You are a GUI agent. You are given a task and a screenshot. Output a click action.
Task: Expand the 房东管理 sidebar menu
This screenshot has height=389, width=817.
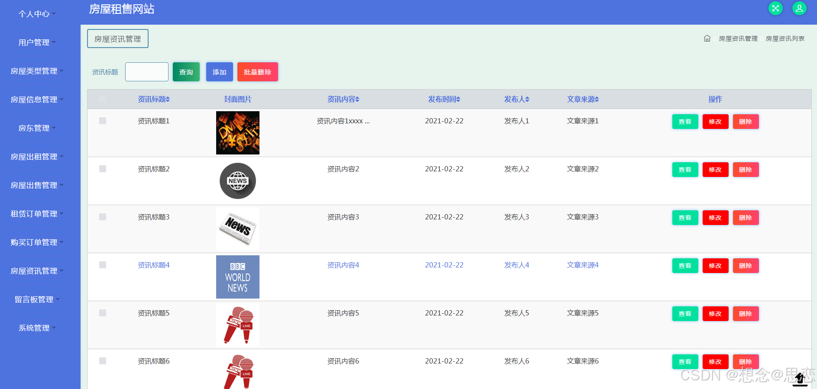(37, 128)
